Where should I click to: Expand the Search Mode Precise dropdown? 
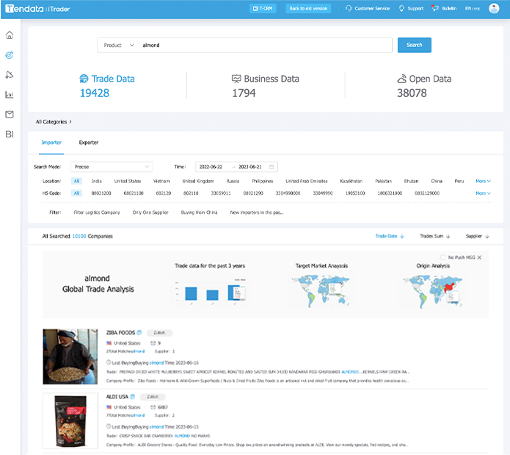click(x=112, y=167)
